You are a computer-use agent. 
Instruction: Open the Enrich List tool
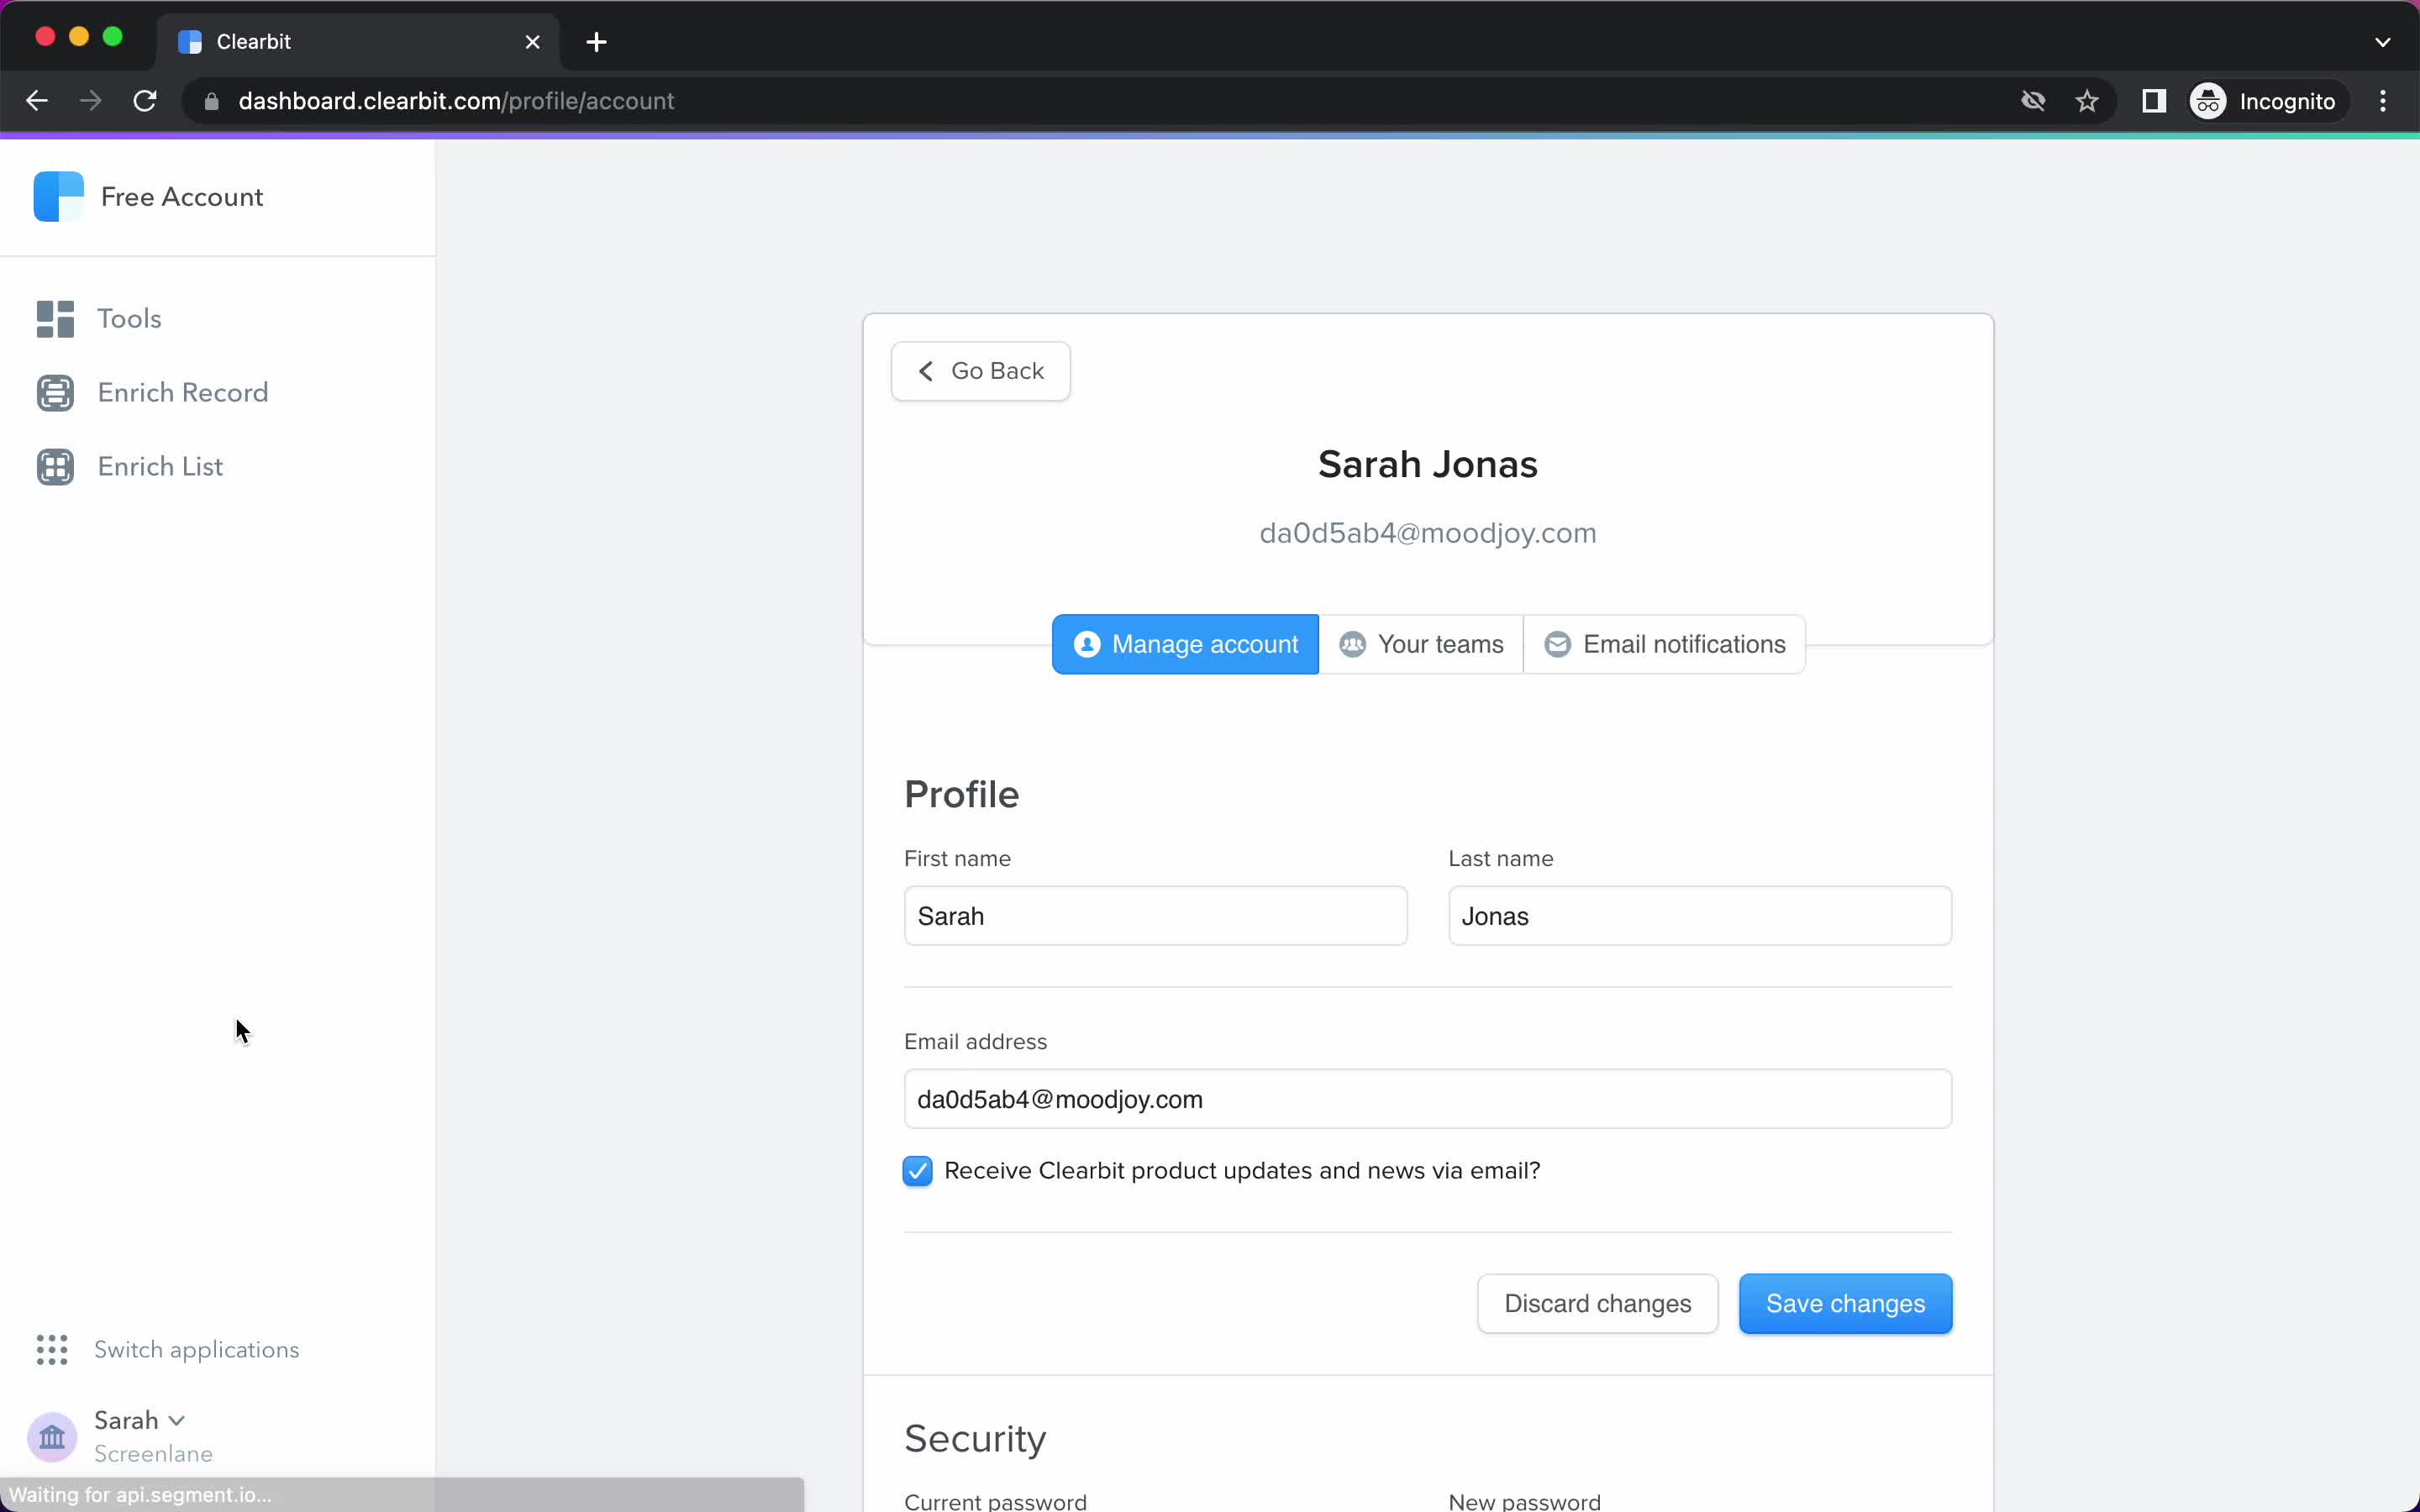tap(160, 465)
